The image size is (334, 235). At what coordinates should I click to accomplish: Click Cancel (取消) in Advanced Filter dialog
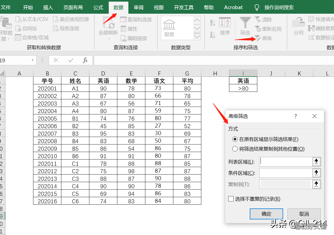tap(304, 214)
